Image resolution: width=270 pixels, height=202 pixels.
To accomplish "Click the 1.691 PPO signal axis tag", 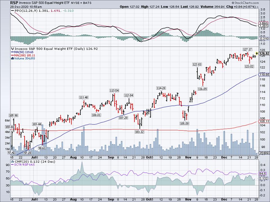I will 264,23.
